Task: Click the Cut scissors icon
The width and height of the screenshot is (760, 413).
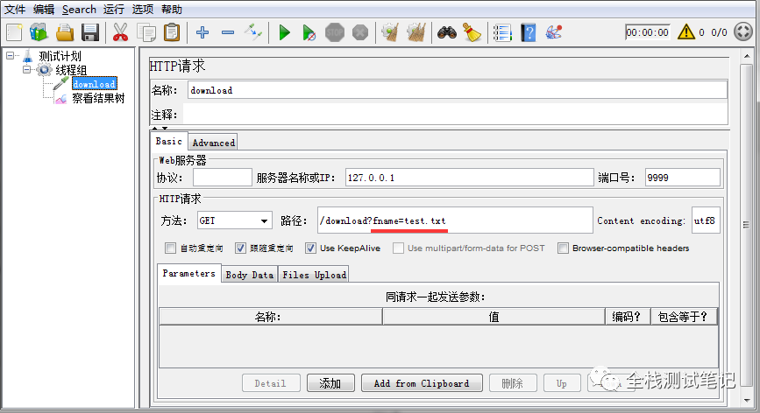Action: click(120, 32)
